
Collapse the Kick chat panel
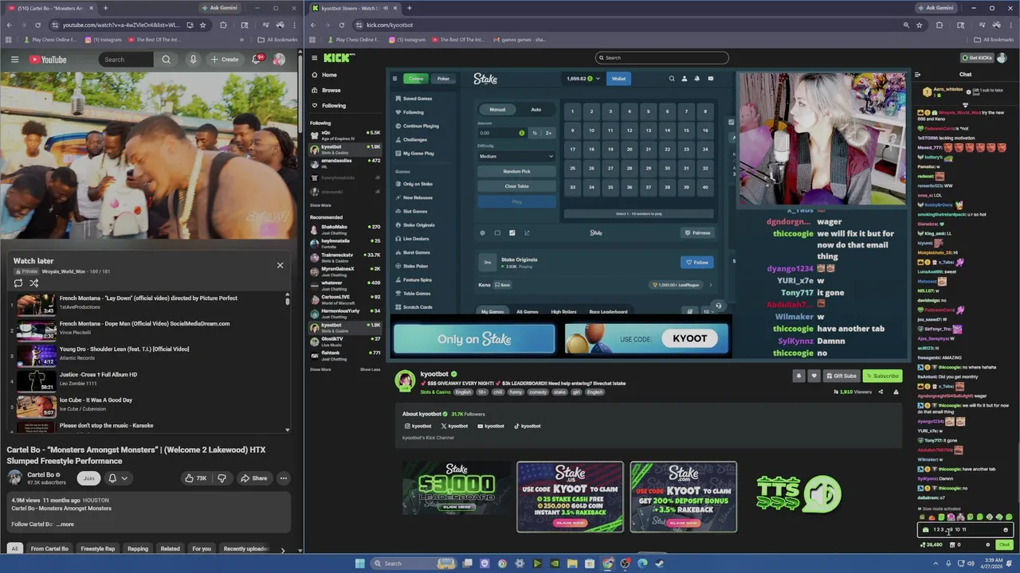coord(918,75)
